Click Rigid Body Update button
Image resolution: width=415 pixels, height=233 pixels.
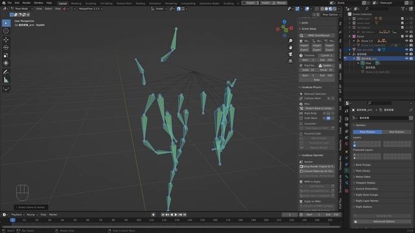(326, 65)
